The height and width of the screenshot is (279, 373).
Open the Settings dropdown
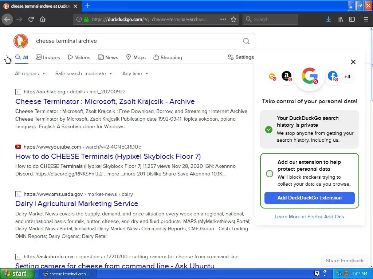241,57
